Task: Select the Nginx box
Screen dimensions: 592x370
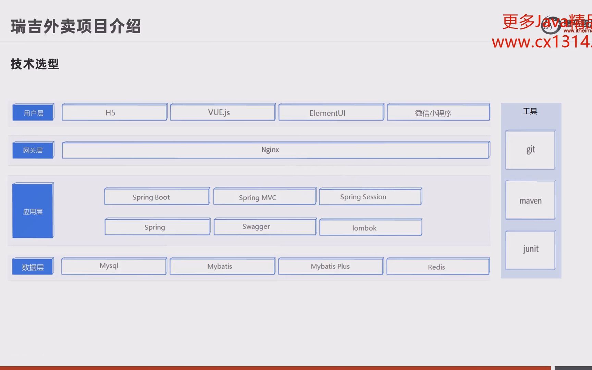Action: tap(276, 150)
